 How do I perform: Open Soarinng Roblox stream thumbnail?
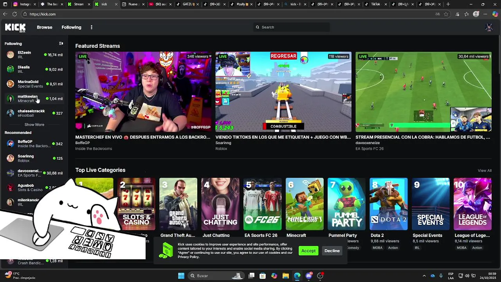click(x=283, y=92)
